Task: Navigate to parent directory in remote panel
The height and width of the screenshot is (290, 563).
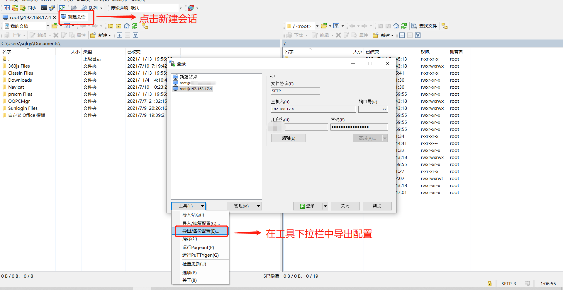Action: [380, 26]
